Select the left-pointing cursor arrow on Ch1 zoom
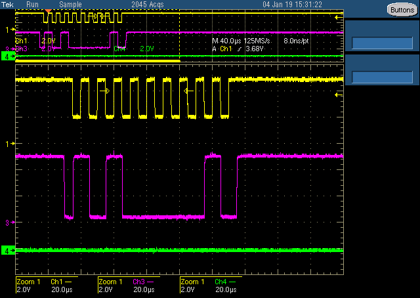Viewport: 420px width, 298px height. (188, 91)
